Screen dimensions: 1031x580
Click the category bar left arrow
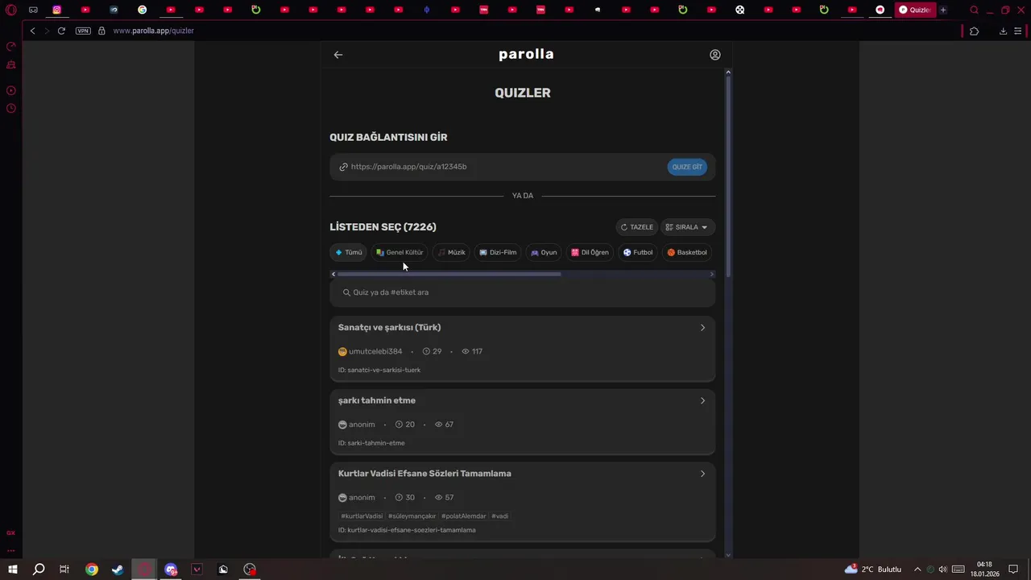pyautogui.click(x=333, y=274)
